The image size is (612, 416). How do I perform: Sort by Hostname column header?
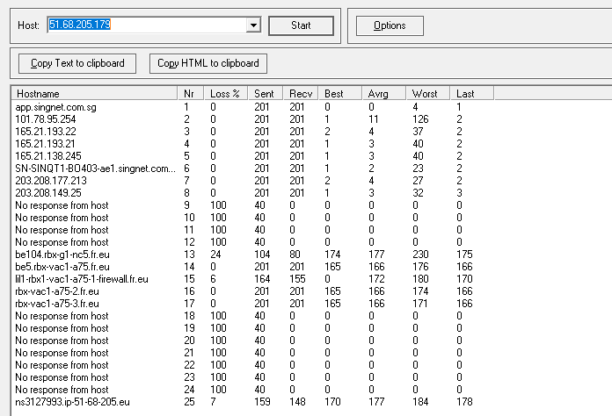[x=93, y=93]
